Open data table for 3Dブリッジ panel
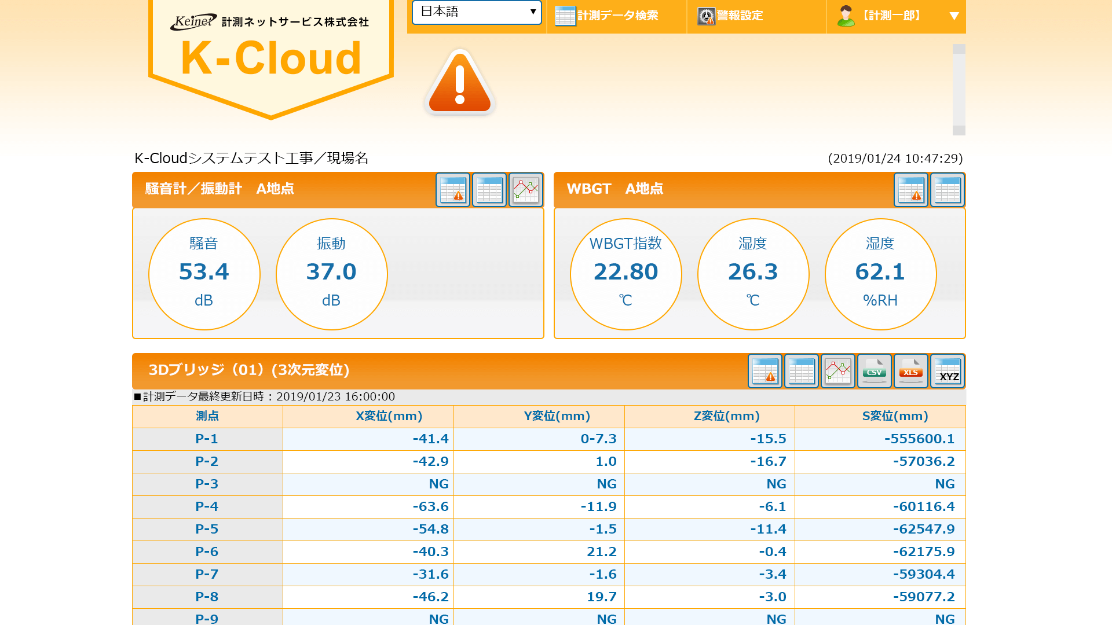The image size is (1112, 625). coord(802,371)
